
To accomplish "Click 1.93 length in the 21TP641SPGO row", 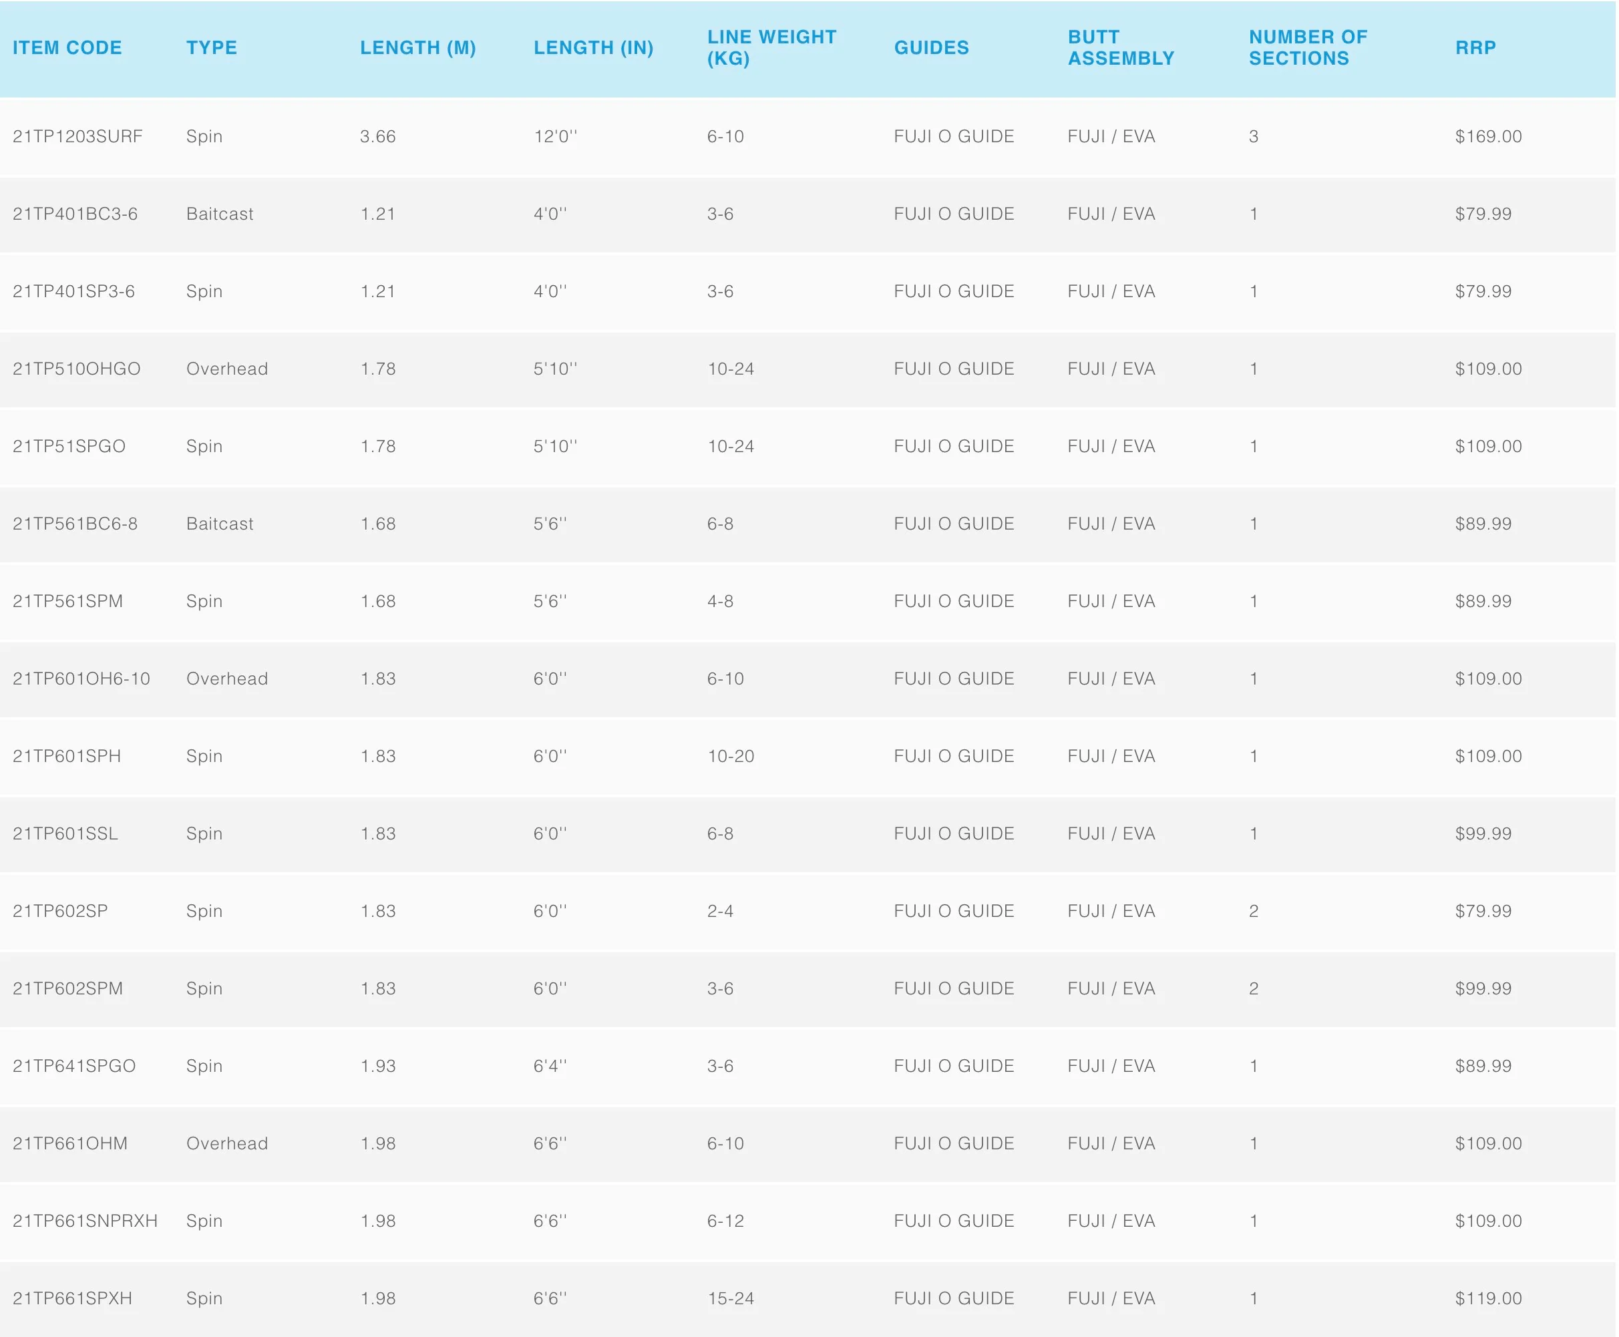I will (x=378, y=1067).
